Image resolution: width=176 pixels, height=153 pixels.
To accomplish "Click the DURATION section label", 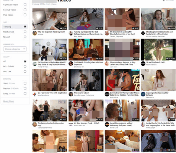I will (7, 79).
